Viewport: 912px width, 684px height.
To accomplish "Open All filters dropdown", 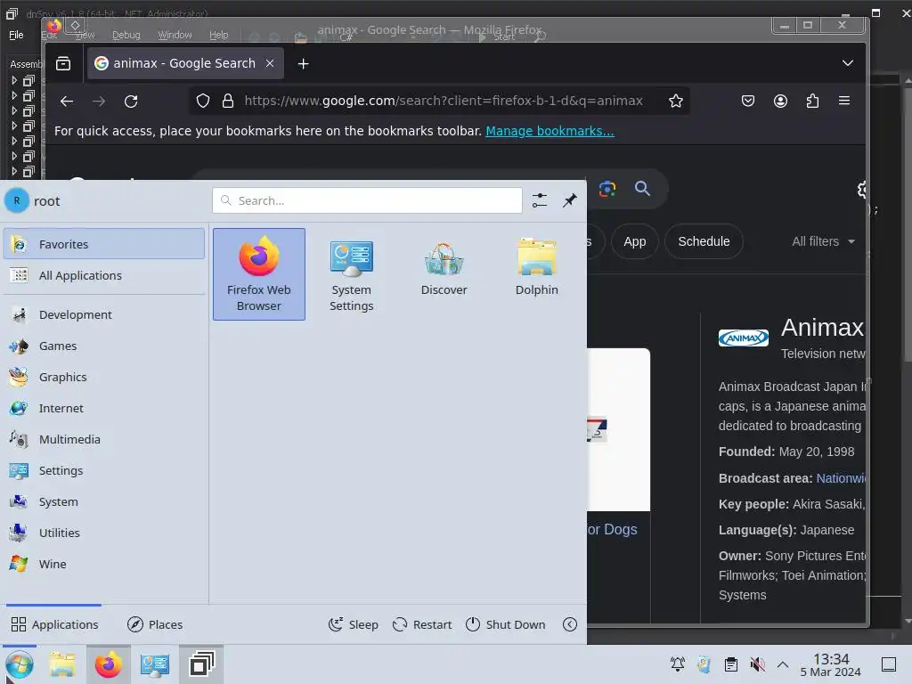I will (823, 241).
